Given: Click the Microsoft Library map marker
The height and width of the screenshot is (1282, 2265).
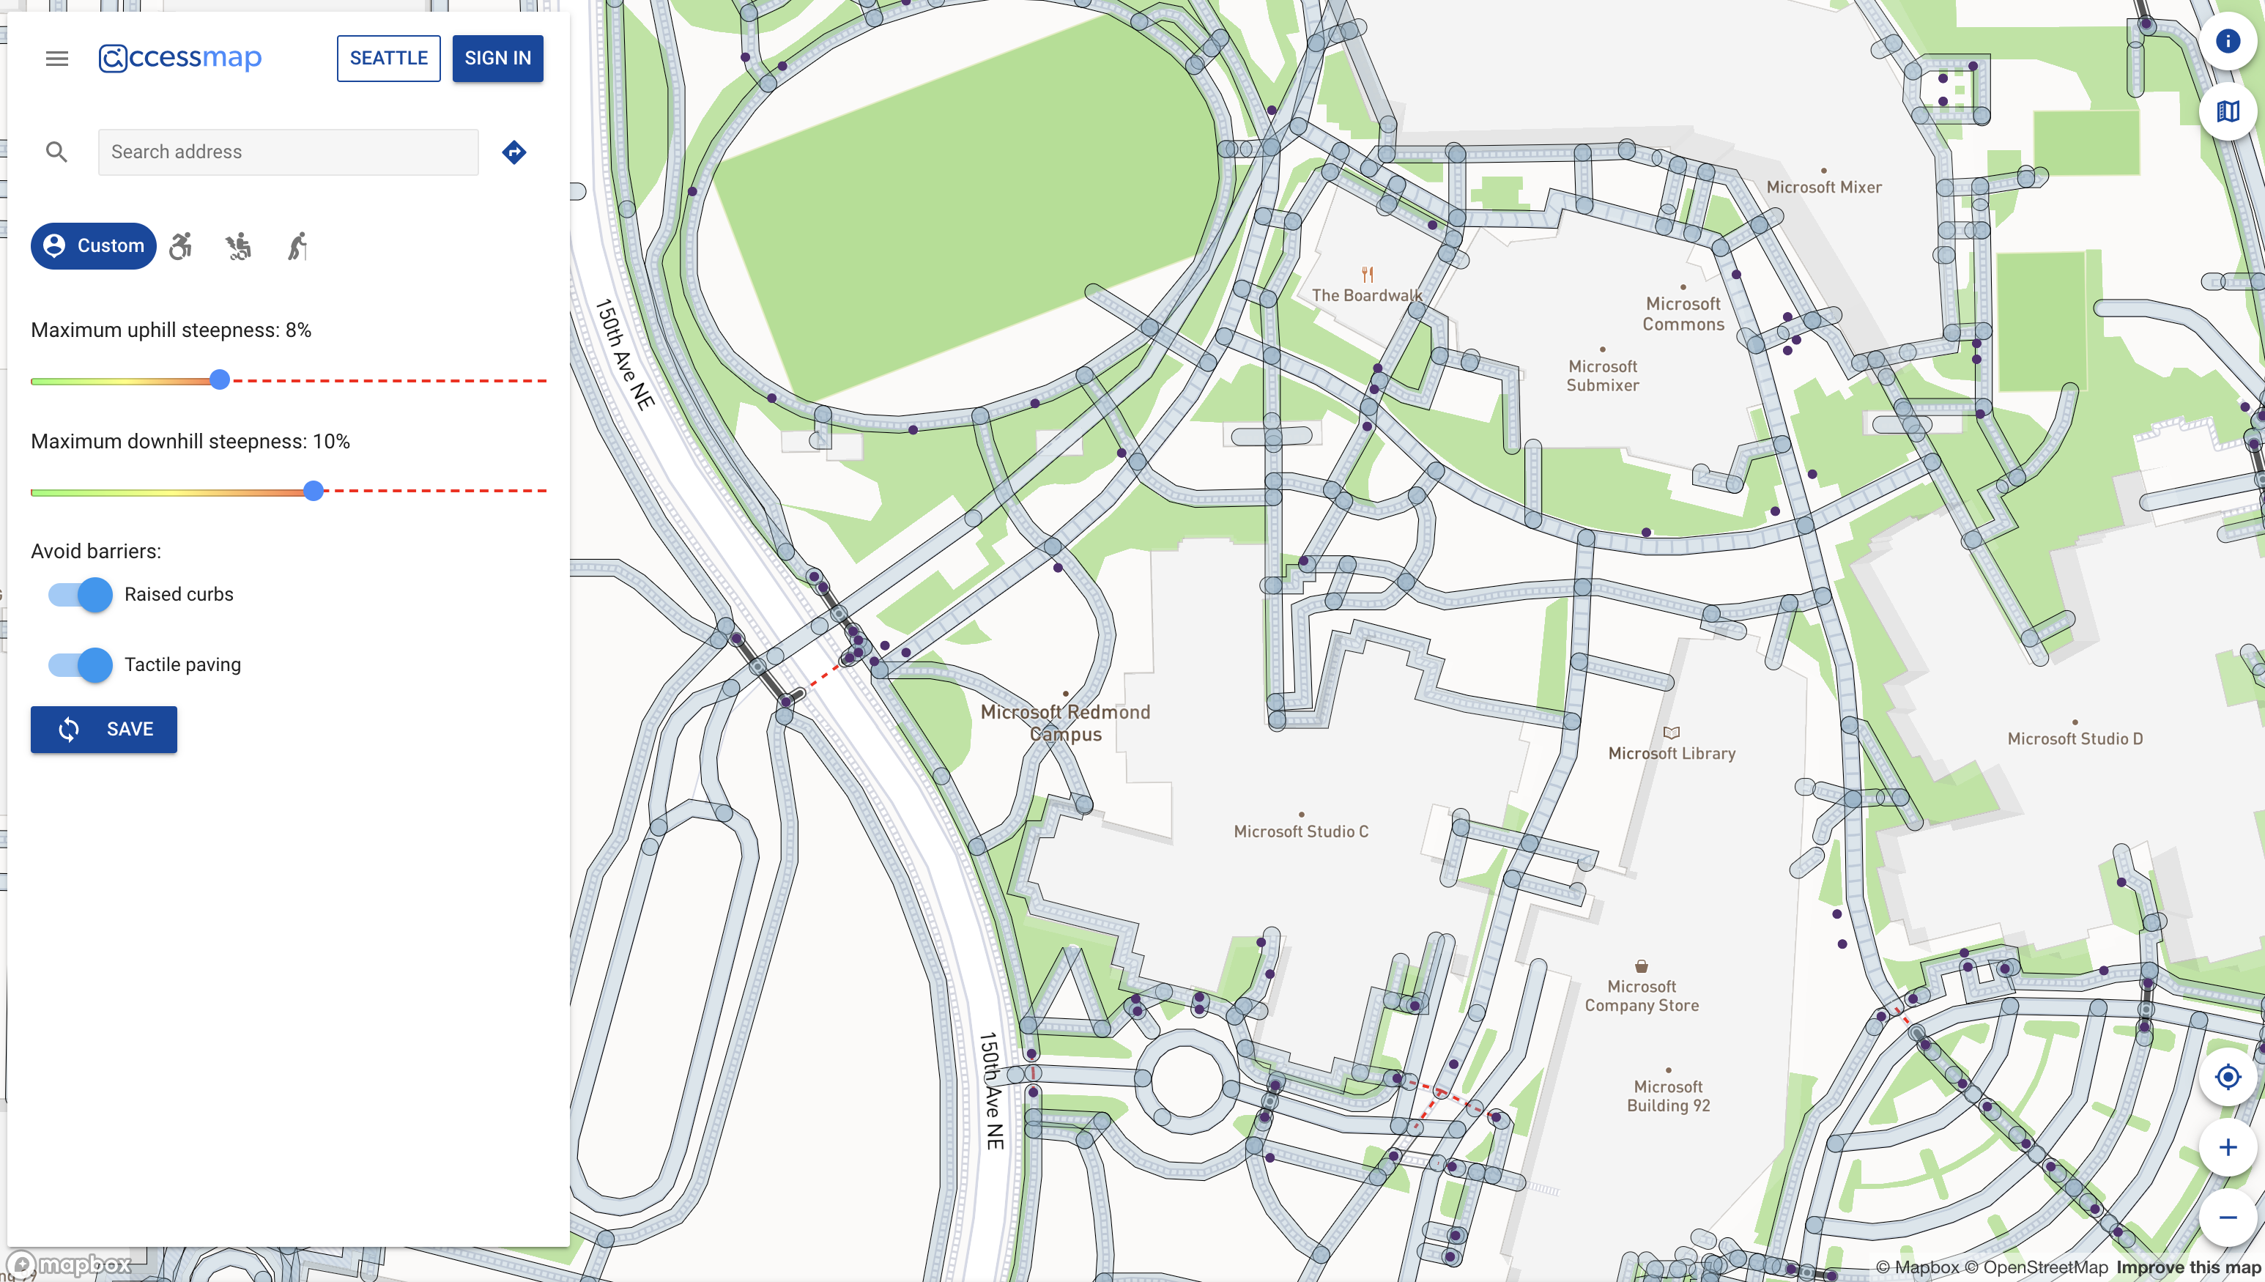Looking at the screenshot, I should tap(1672, 733).
